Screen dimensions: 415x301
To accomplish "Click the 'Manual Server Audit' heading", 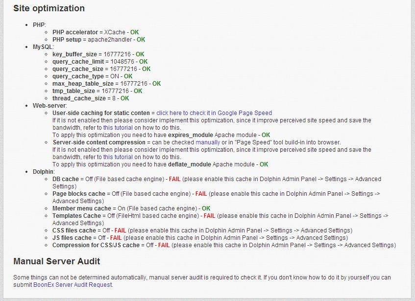I will coord(57,261).
